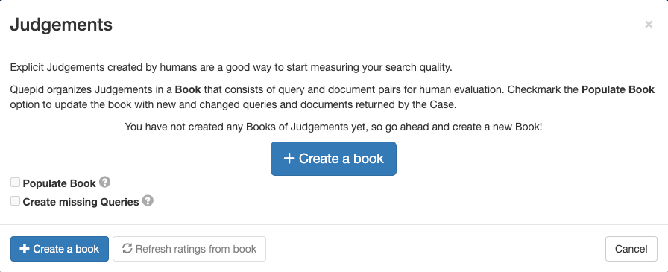Viewport: 668px width, 272px height.
Task: Select Refresh ratings from book
Action: [189, 249]
